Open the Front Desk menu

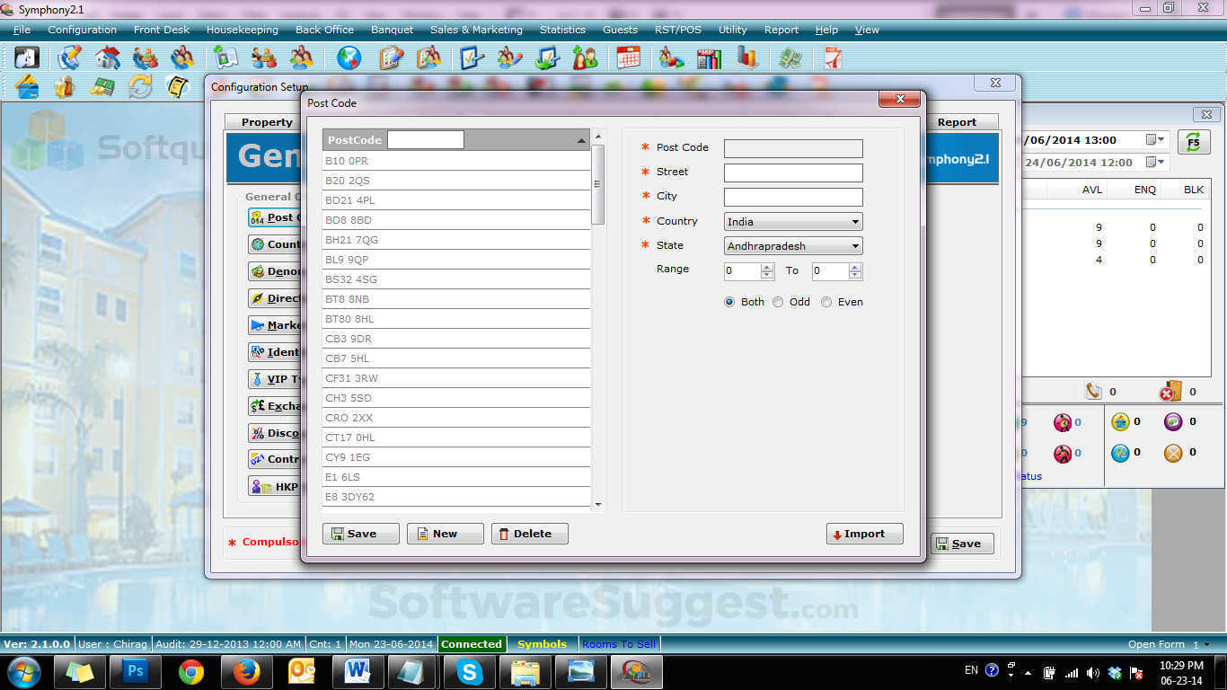click(162, 30)
